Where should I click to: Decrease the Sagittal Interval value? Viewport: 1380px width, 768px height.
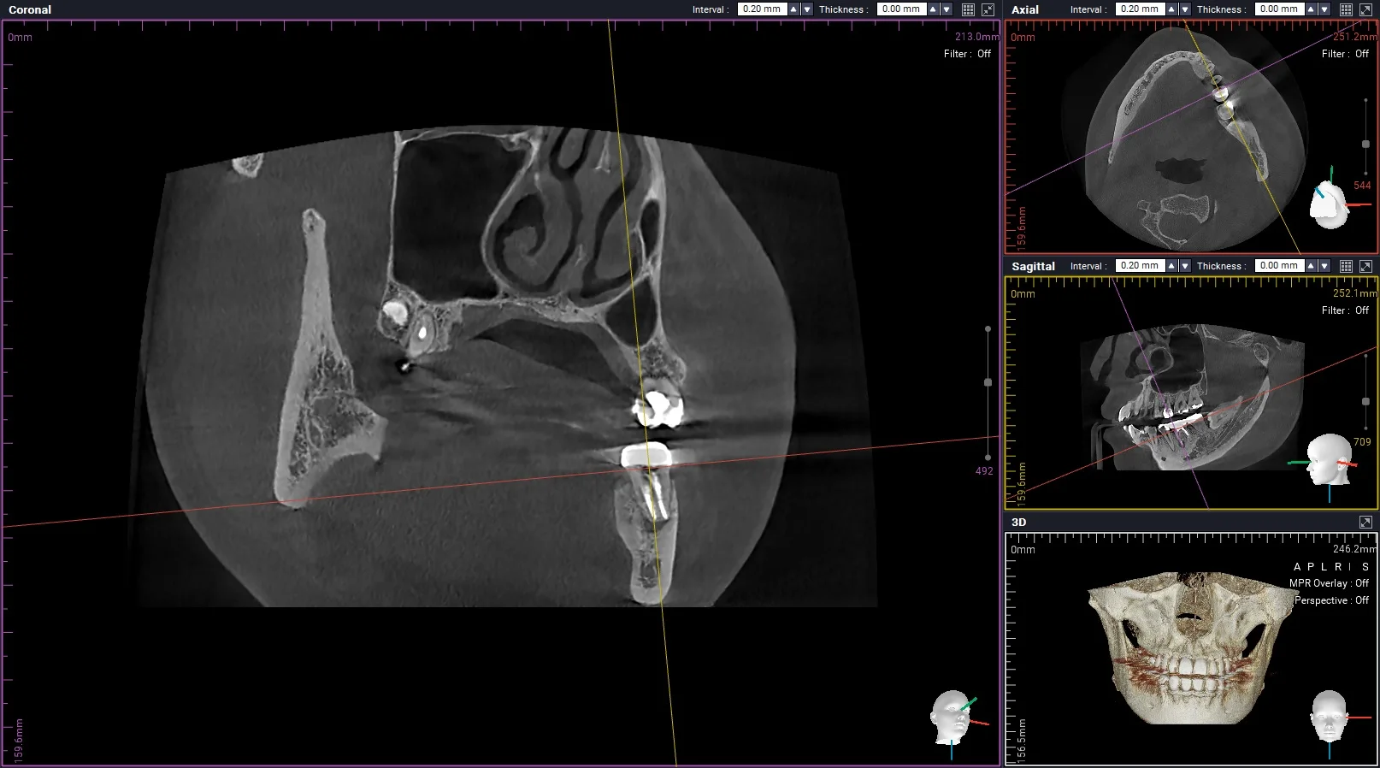1184,266
